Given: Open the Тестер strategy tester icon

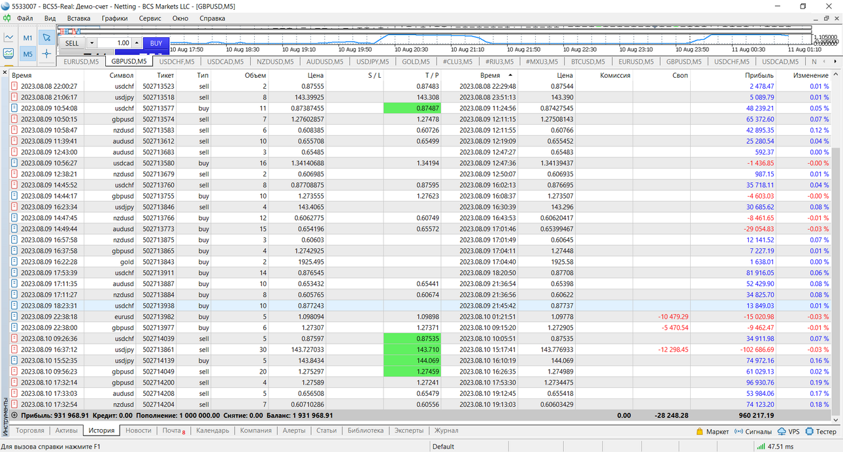Looking at the screenshot, I should pos(821,431).
